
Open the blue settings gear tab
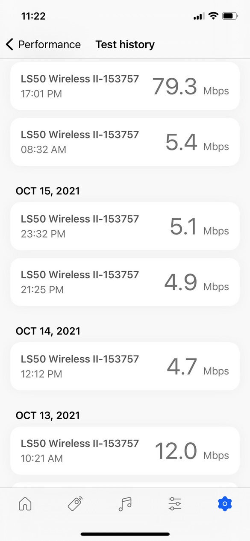[x=225, y=504]
